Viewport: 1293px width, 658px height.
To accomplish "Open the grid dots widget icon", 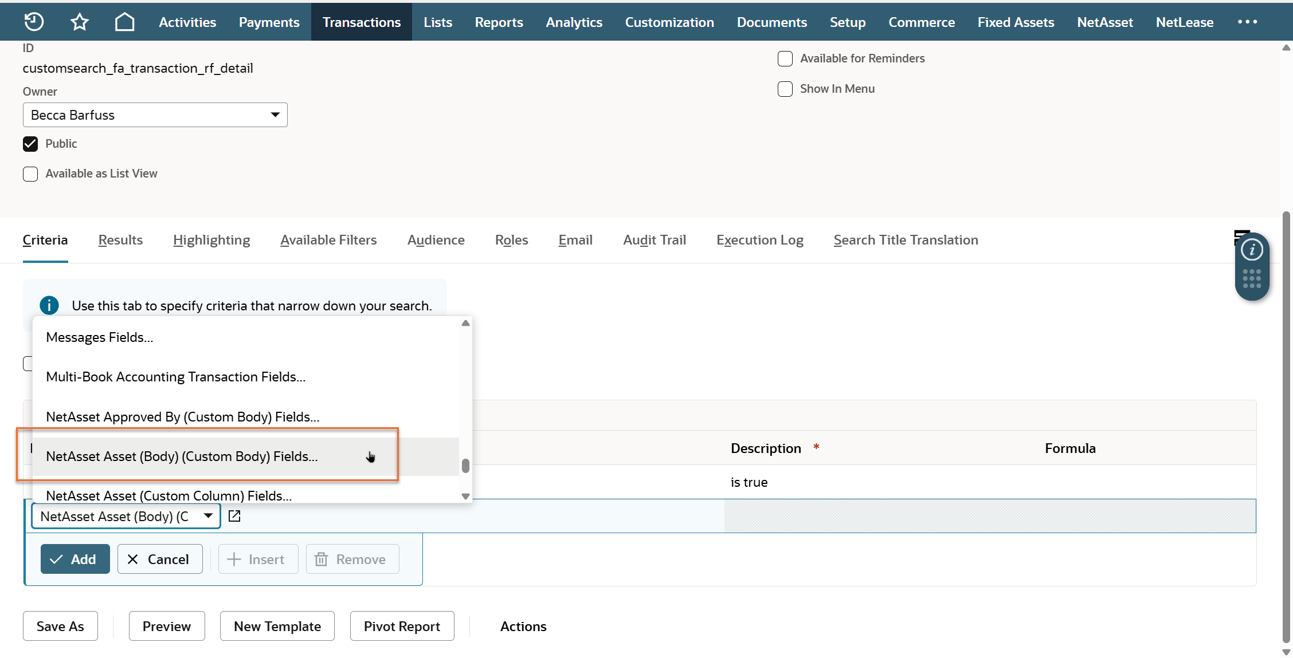I will click(x=1252, y=278).
